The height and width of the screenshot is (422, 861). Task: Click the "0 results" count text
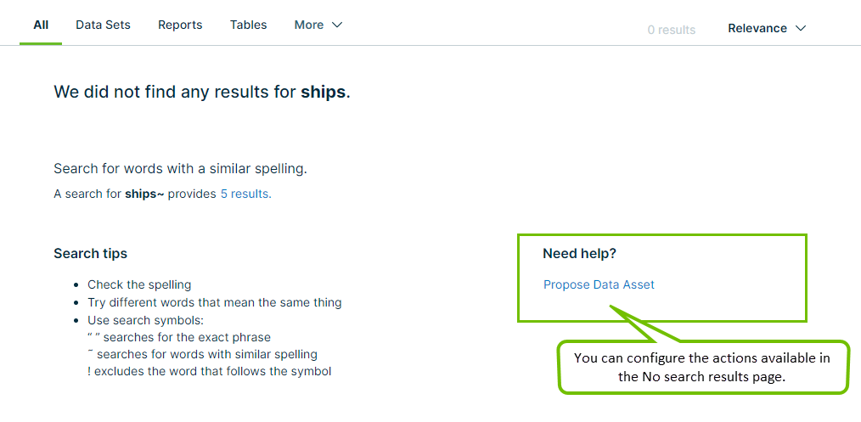coord(671,30)
